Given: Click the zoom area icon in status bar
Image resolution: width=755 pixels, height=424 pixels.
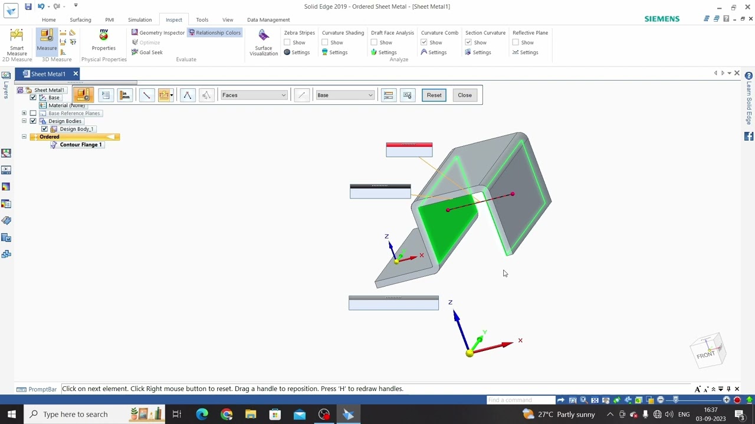Looking at the screenshot, I should (x=572, y=400).
